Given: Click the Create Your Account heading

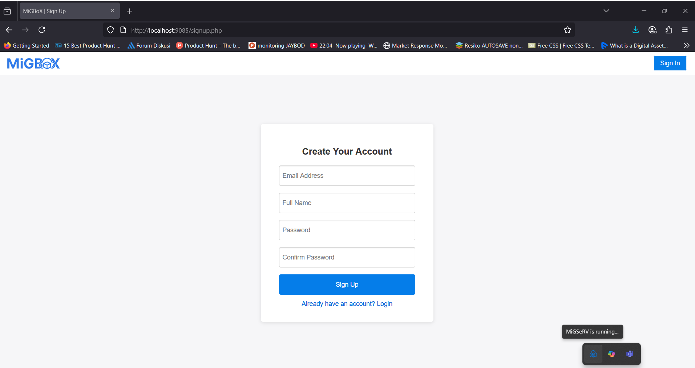Looking at the screenshot, I should pos(347,151).
